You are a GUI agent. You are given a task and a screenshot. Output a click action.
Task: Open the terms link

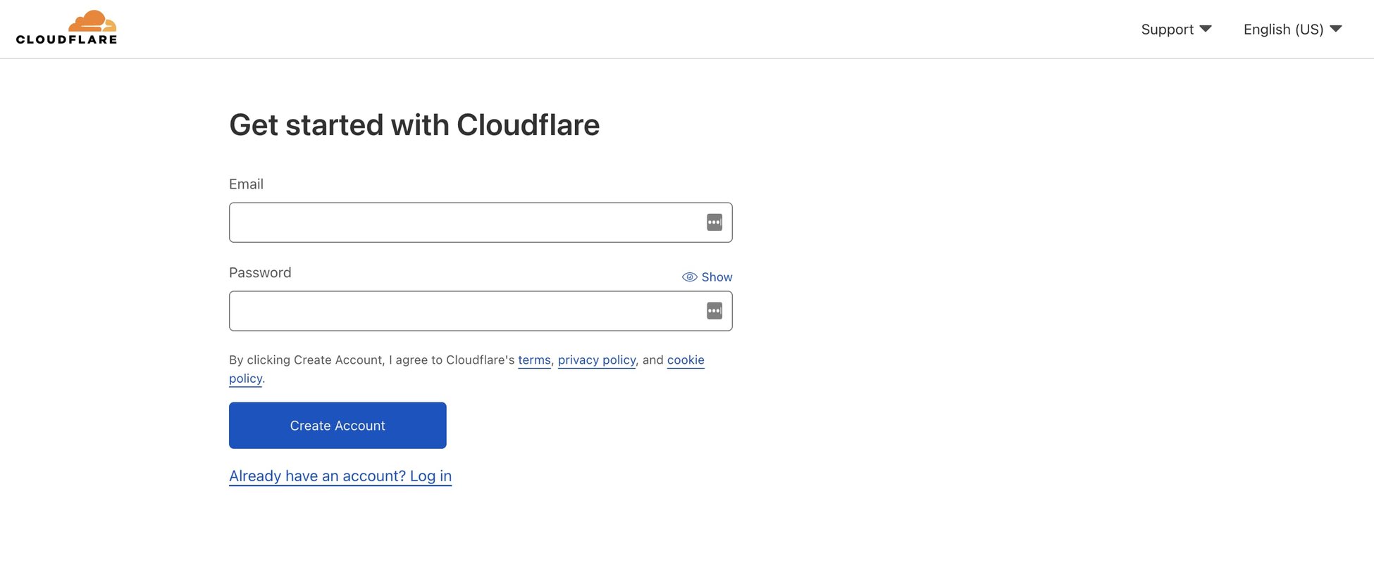pos(534,360)
